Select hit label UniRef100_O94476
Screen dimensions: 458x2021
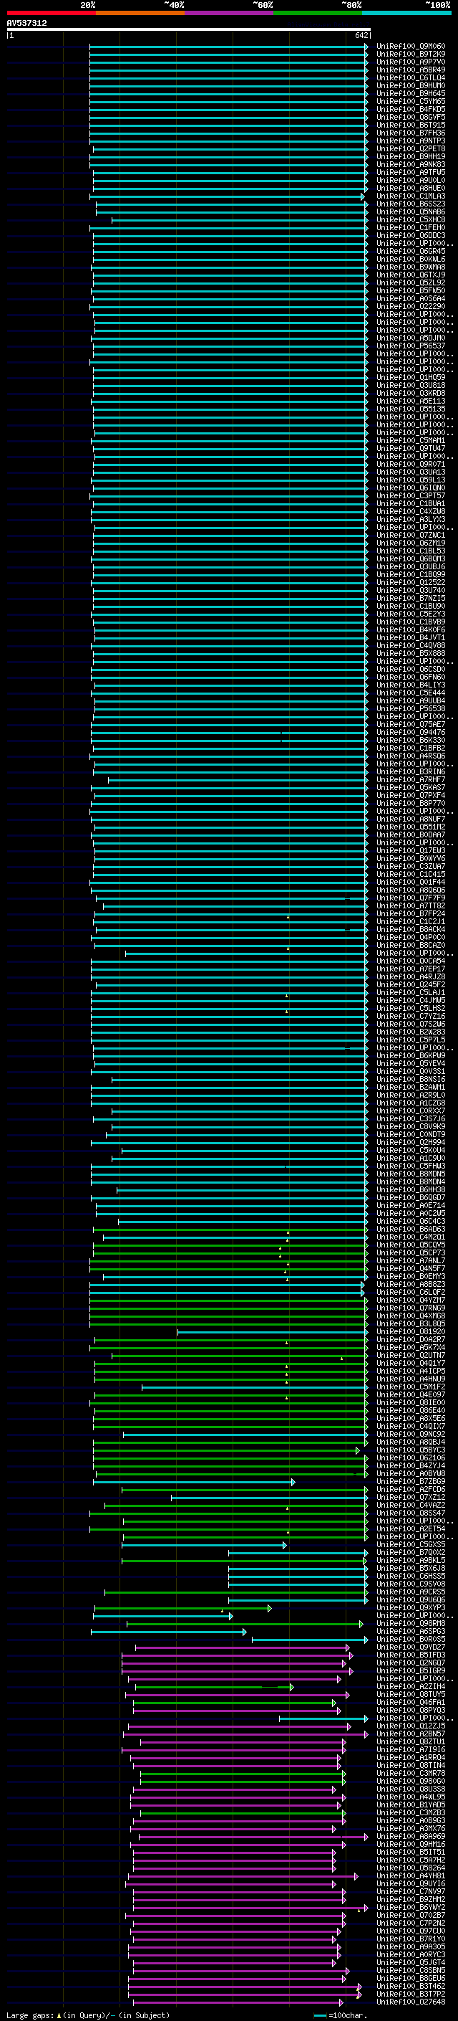click(410, 732)
